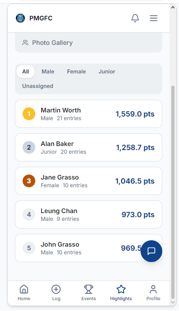Open notifications bell
The height and width of the screenshot is (311, 179).
135,18
